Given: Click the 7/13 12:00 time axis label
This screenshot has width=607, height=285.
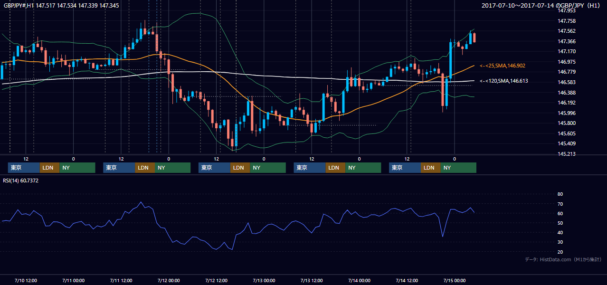Looking at the screenshot, I should pos(312,280).
